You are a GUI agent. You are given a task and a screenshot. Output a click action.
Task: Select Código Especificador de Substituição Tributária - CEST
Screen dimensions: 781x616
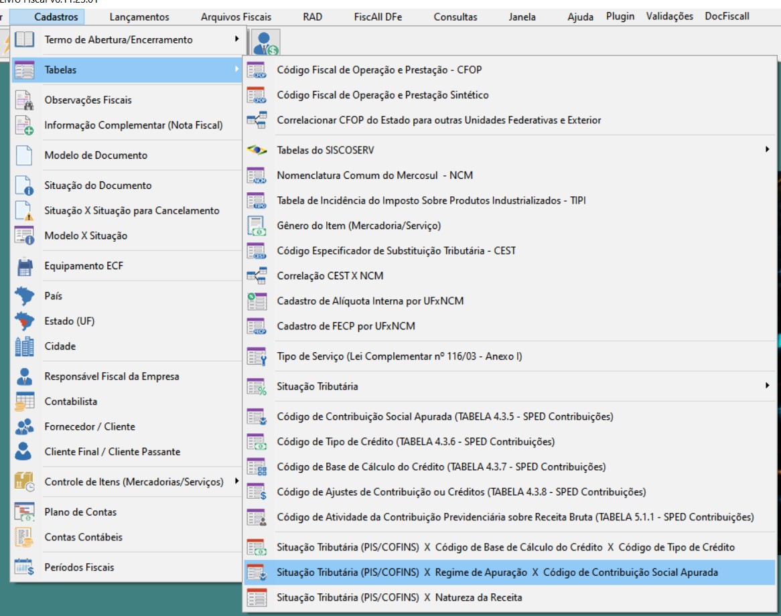click(x=510, y=250)
